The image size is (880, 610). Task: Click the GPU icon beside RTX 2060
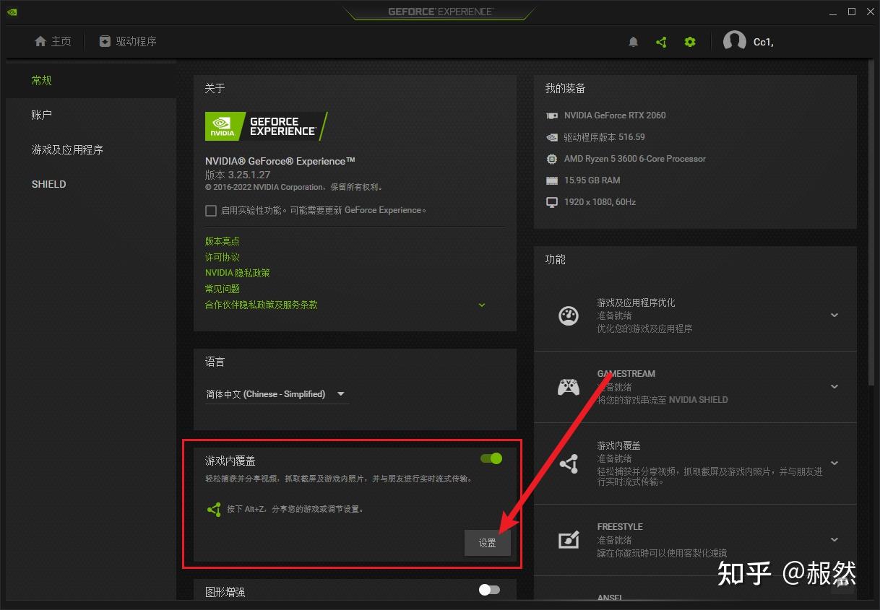point(552,116)
